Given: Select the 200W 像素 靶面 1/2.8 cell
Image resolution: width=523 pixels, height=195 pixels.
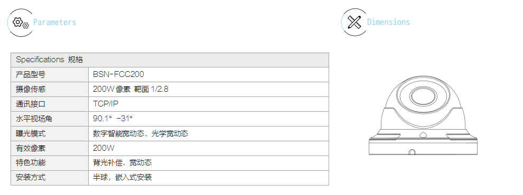Looking at the screenshot, I should (209, 89).
